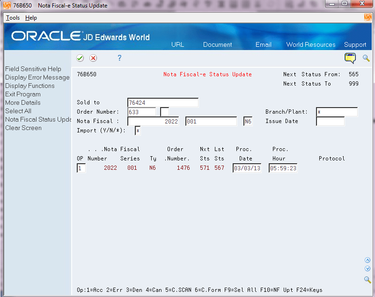Screen dimensions: 375x297
Task: Click the OP field in row 2022
Action: pyautogui.click(x=81, y=168)
